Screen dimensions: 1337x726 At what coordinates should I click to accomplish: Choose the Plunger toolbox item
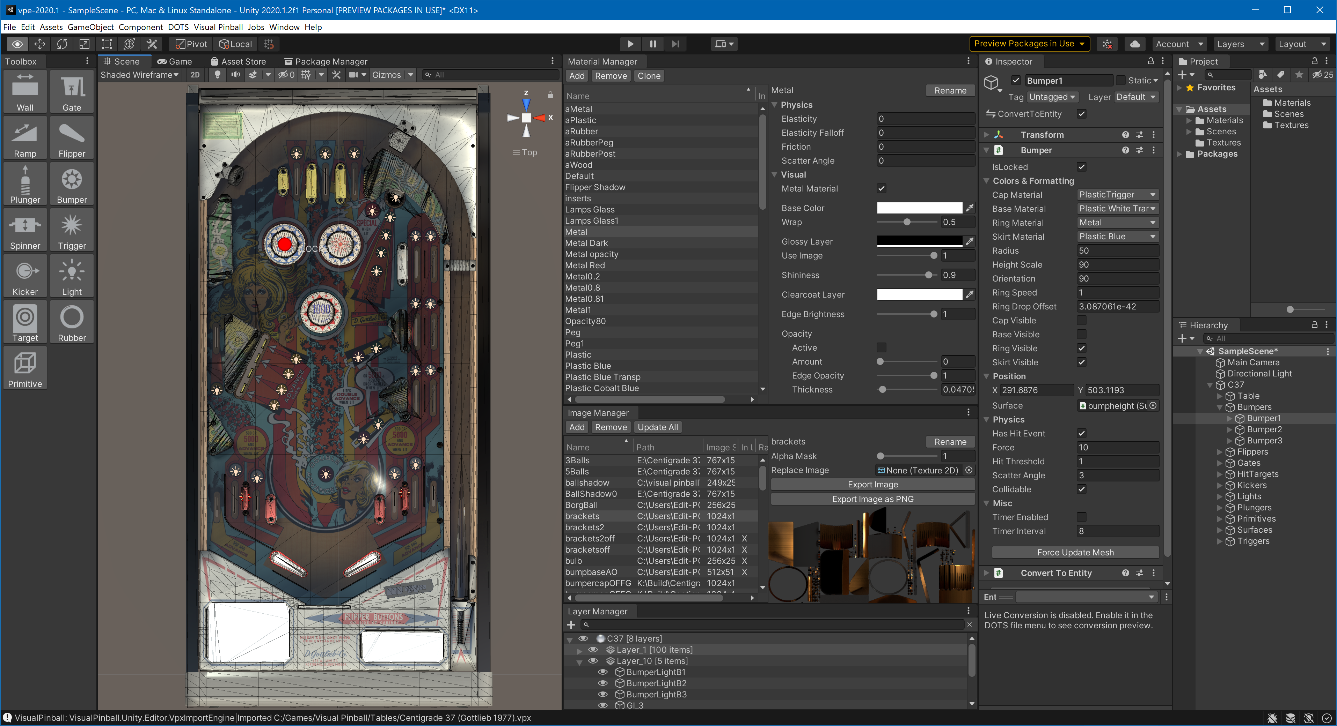coord(25,184)
